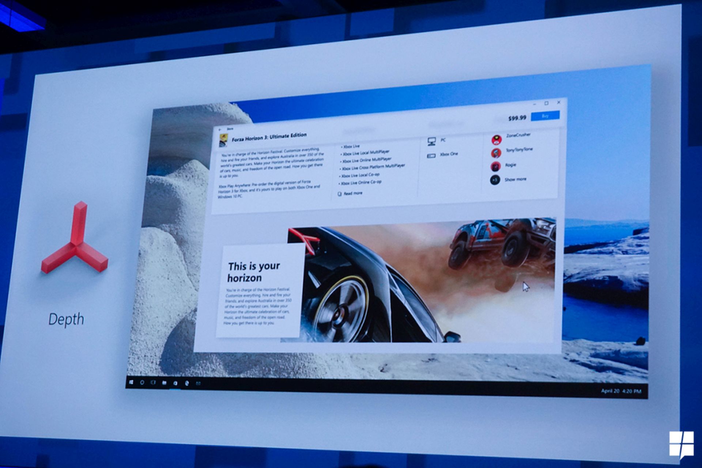Click Xbox Live Local MultiPlayer
This screenshot has width=702, height=468.
click(x=366, y=153)
